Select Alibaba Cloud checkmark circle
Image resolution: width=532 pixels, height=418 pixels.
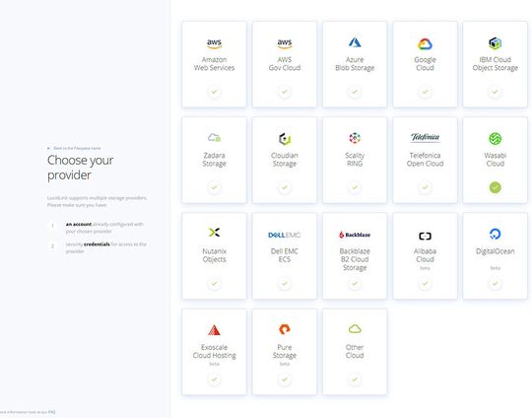[x=425, y=283]
